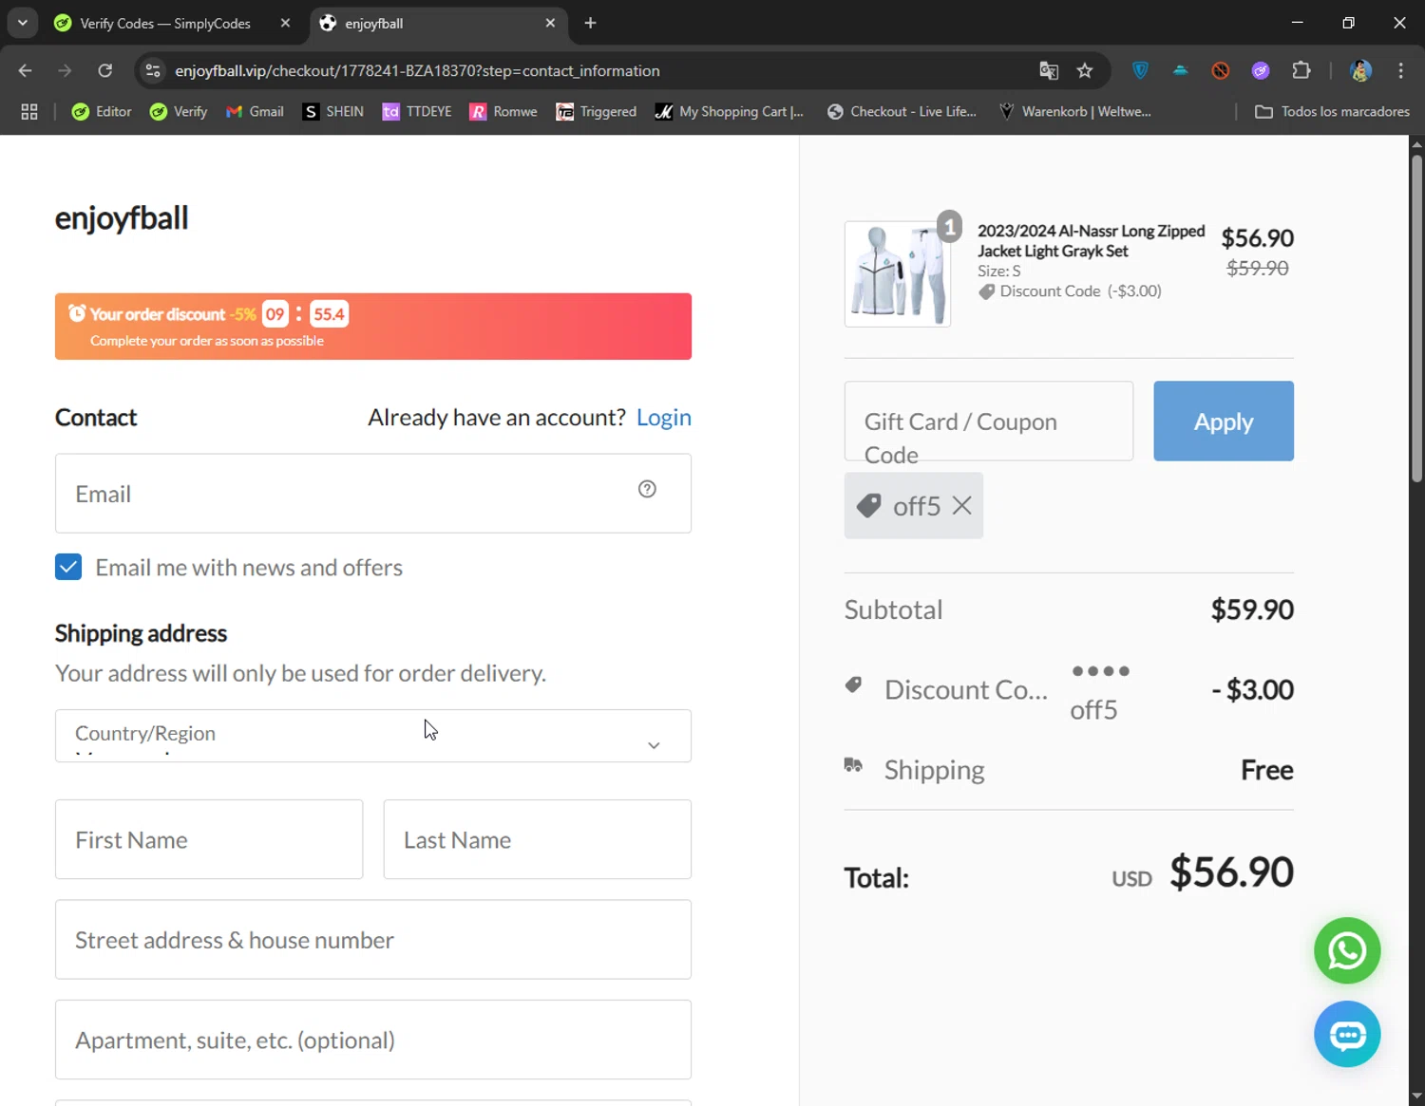This screenshot has height=1106, width=1425.
Task: Switch to Verify Codes — SimplyCodes tab
Action: [x=164, y=23]
